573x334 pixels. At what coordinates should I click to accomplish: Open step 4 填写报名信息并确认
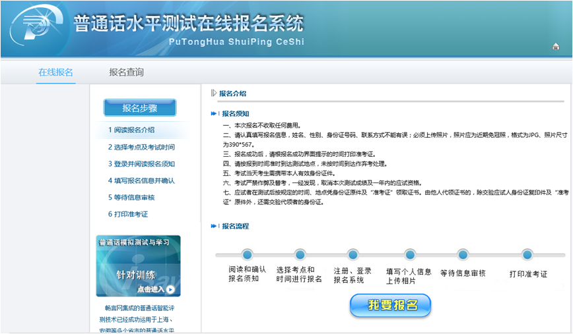point(141,181)
